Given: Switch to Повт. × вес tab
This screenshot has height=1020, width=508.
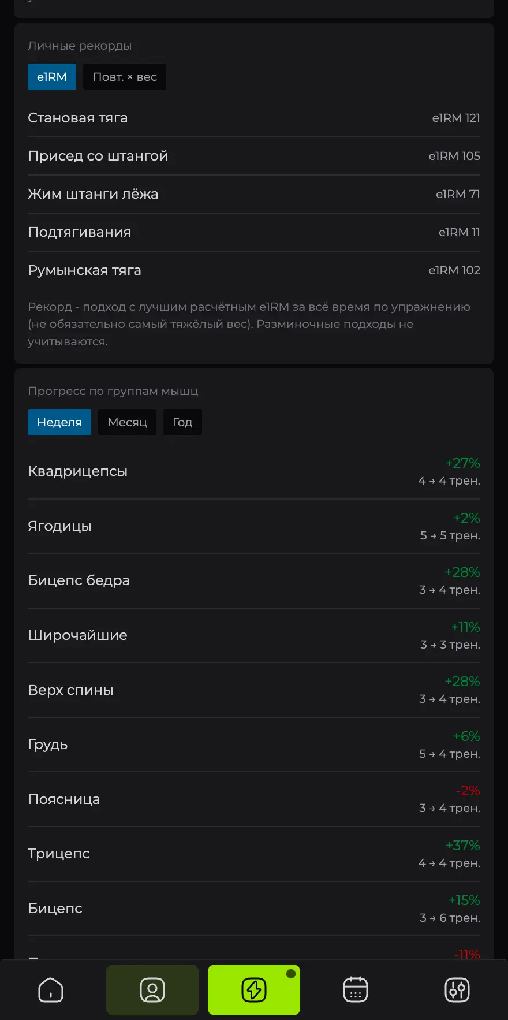Looking at the screenshot, I should click(x=125, y=77).
